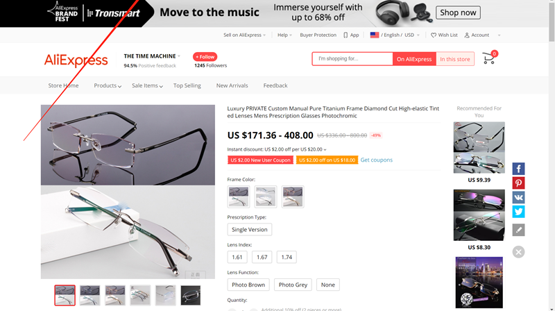Open the shopping cart icon
The width and height of the screenshot is (555, 311).
490,58
